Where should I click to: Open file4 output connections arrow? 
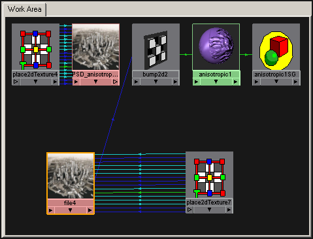(x=90, y=210)
